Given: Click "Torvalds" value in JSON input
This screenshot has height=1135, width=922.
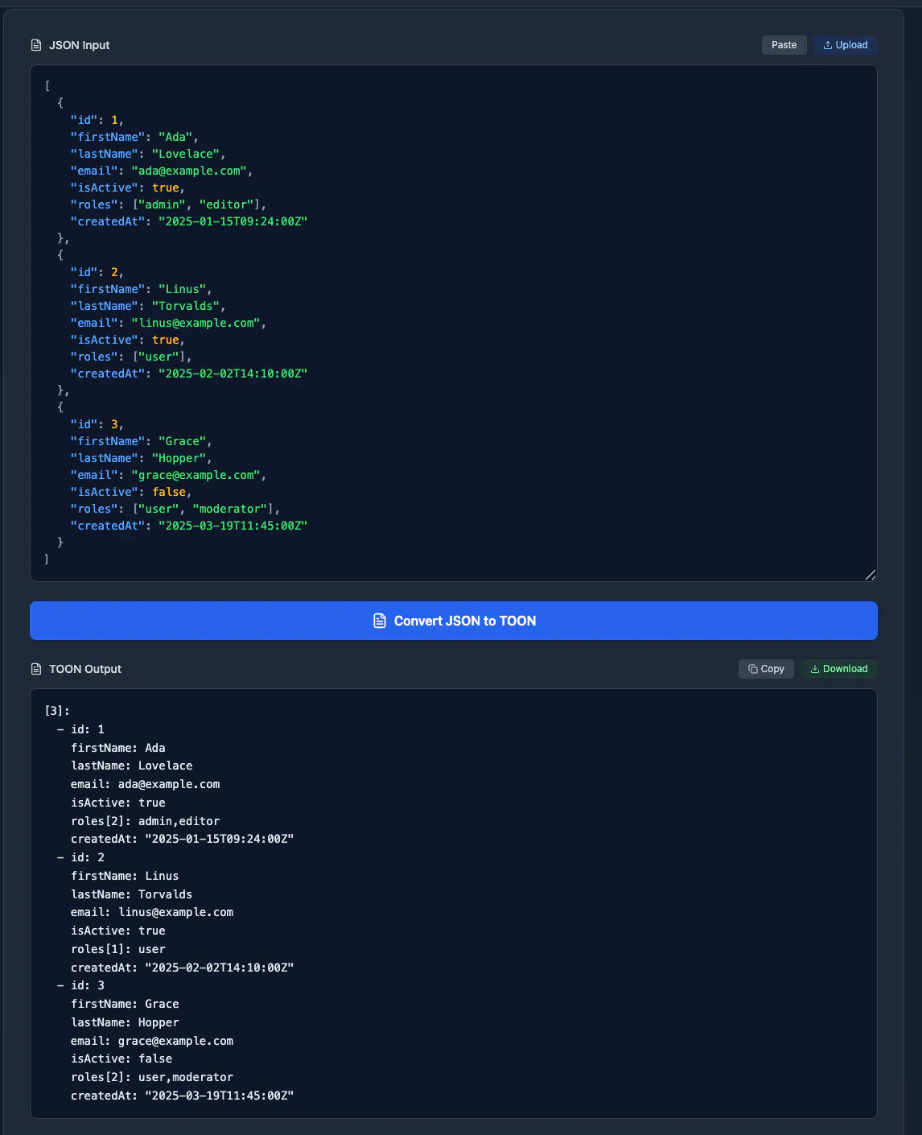Looking at the screenshot, I should (x=186, y=306).
